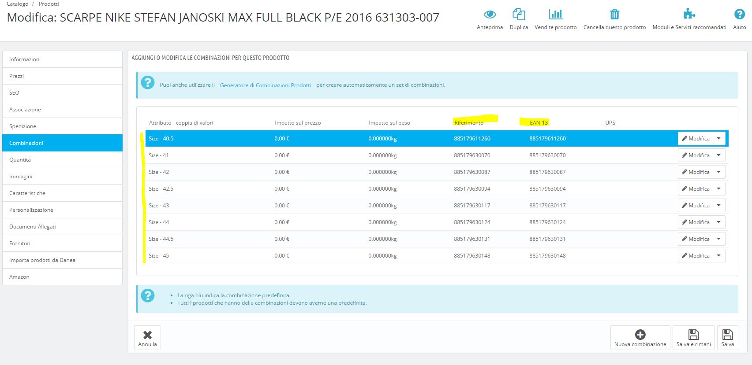The width and height of the screenshot is (752, 365).
Task: Open Generatore di Combinazioni Prodotti link
Action: (265, 85)
